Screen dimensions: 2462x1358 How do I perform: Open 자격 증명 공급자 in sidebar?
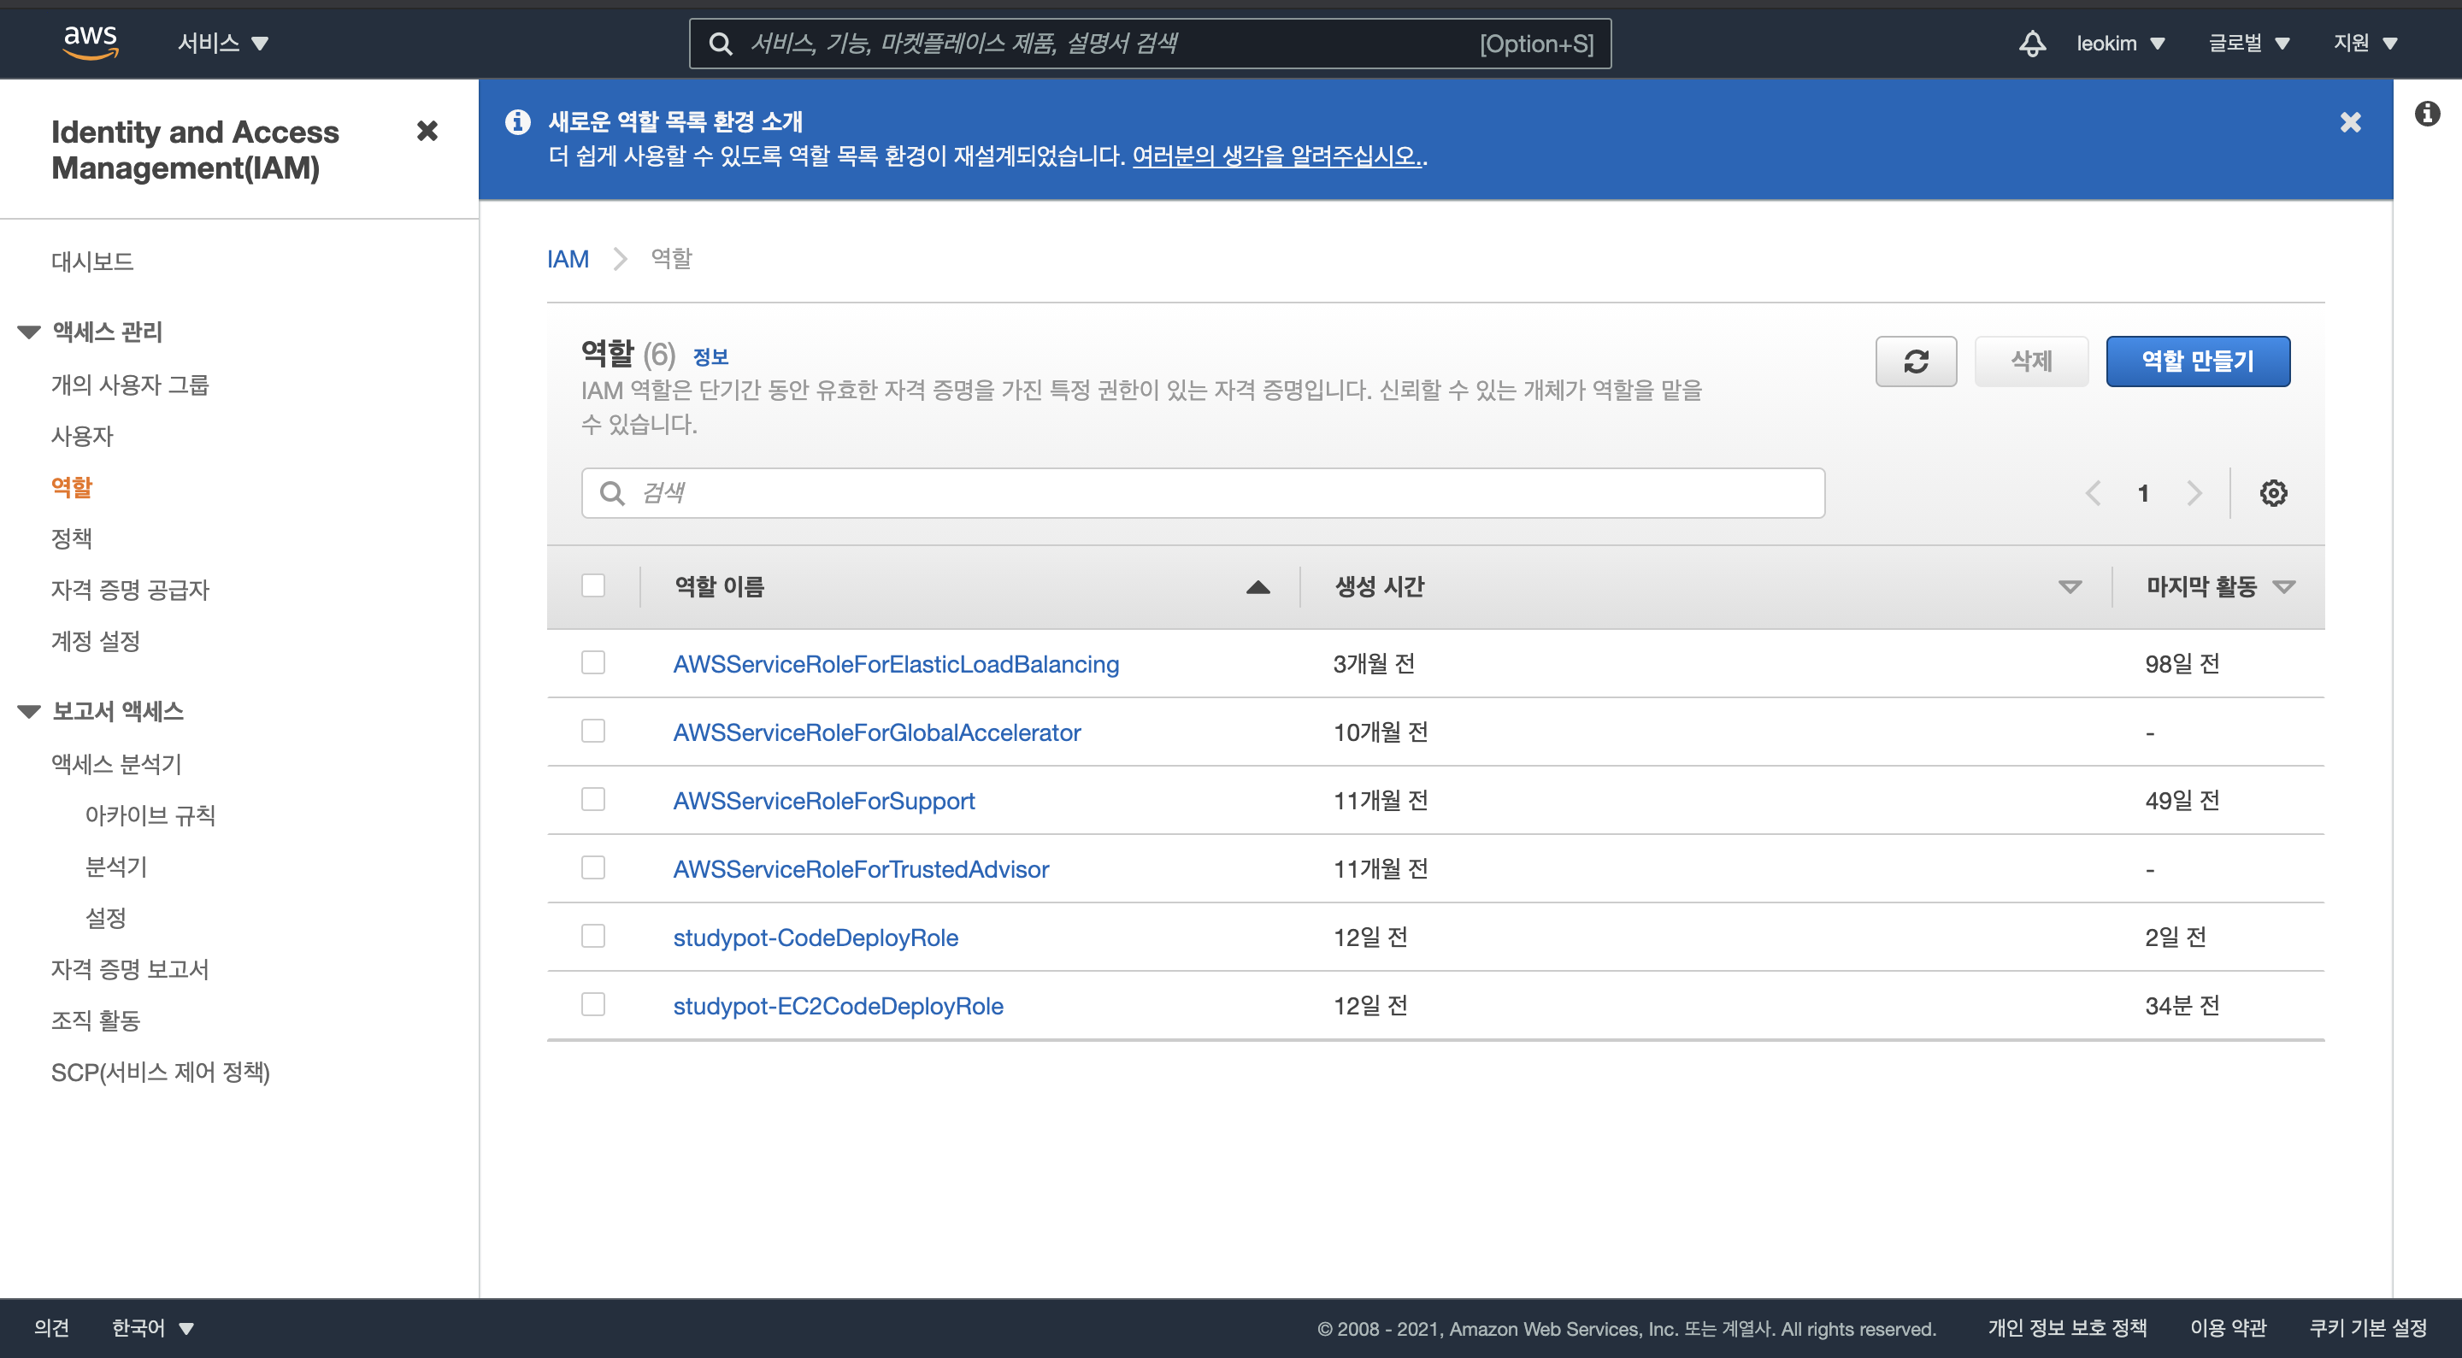130,591
